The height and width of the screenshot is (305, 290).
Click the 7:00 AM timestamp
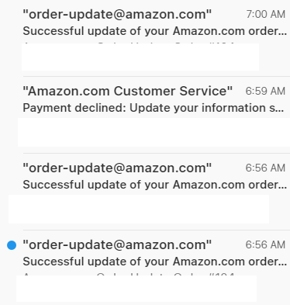[266, 14]
